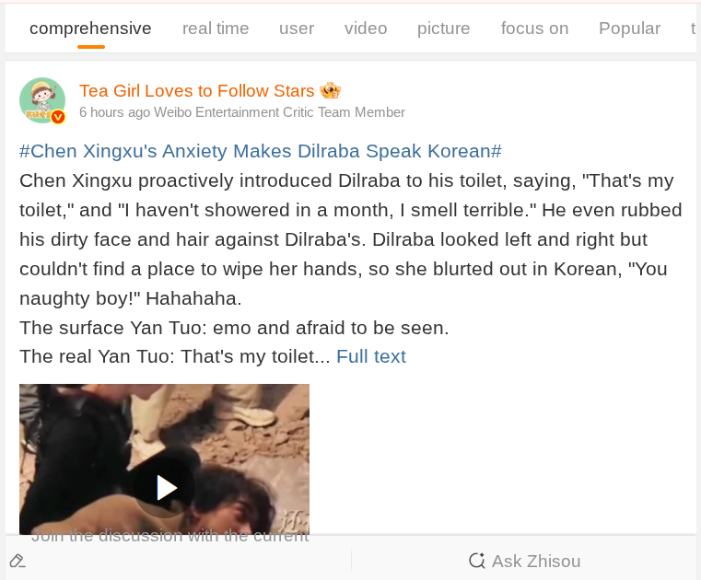This screenshot has width=701, height=580.
Task: Click the pencil compose icon
Action: (18, 561)
